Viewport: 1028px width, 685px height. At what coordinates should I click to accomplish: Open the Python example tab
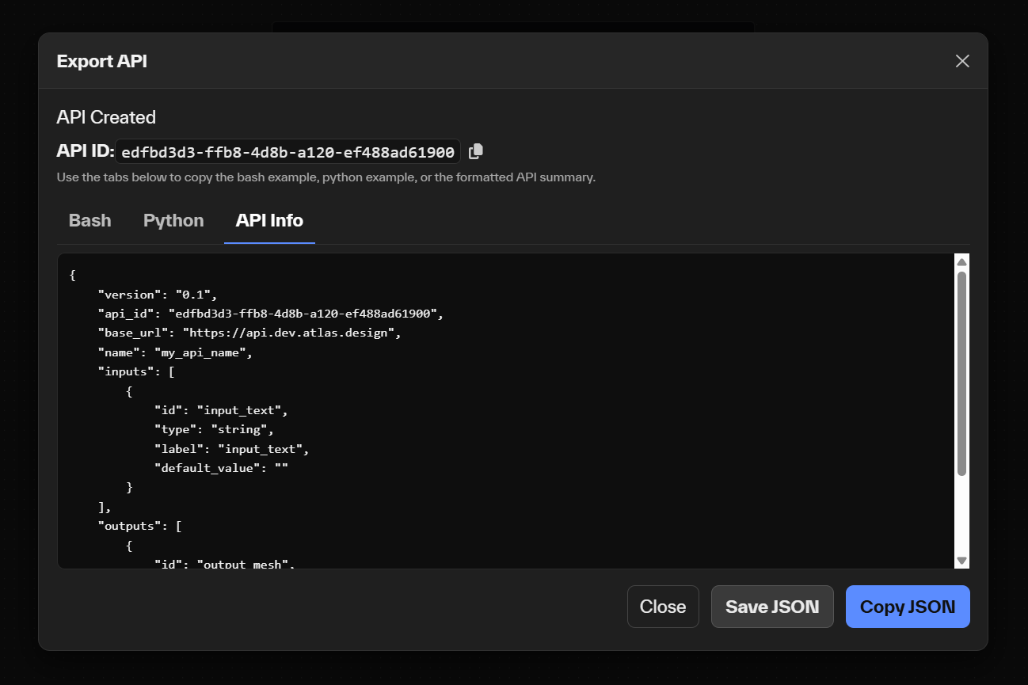173,221
